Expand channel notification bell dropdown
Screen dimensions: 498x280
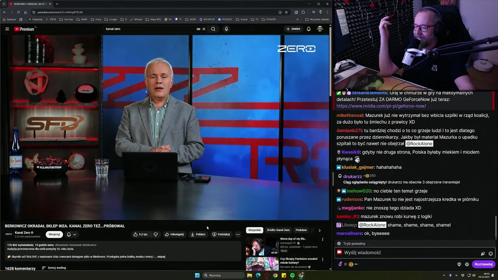(71, 234)
